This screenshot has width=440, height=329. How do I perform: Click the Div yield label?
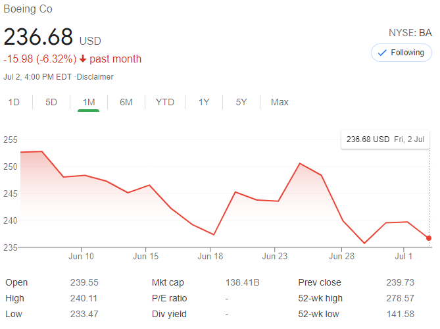click(x=169, y=314)
